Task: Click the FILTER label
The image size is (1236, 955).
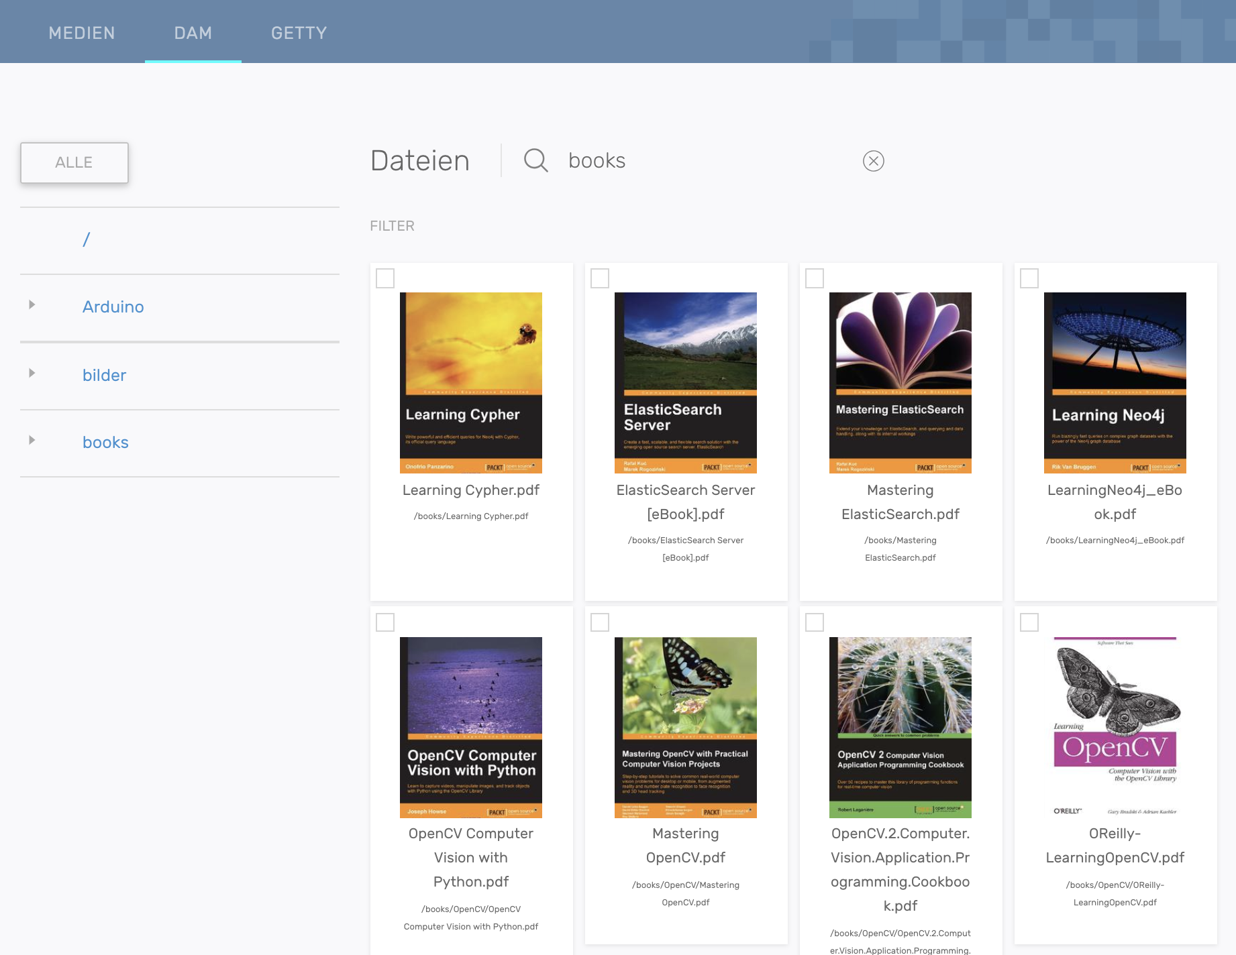Action: [392, 226]
